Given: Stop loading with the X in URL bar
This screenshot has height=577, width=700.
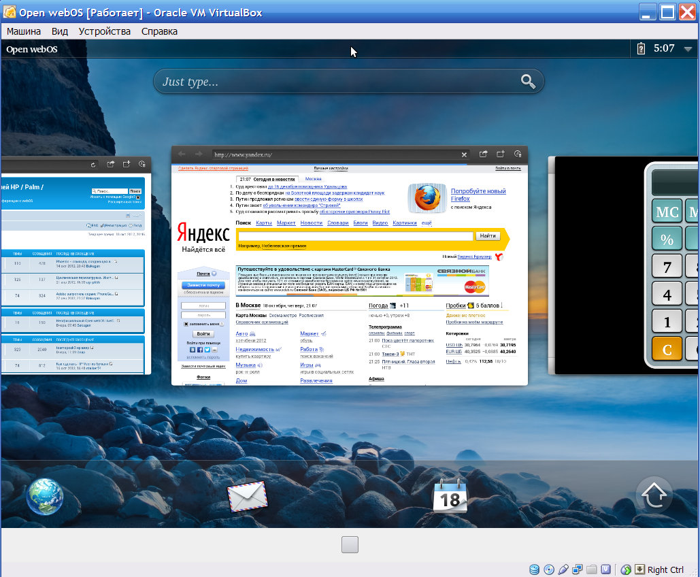Looking at the screenshot, I should 463,154.
